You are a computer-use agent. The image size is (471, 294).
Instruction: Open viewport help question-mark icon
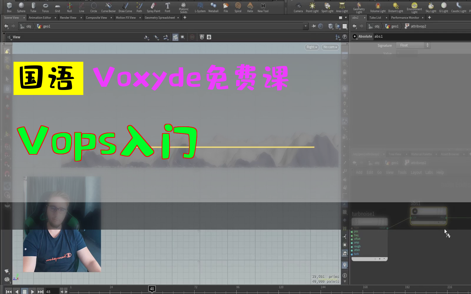(345, 37)
